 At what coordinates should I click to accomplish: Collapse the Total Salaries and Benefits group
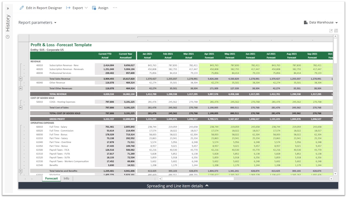(21, 171)
